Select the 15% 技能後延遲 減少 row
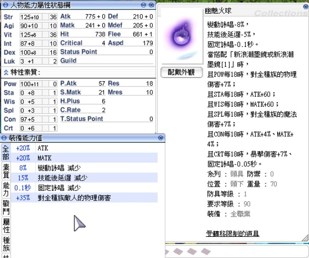 point(84,178)
